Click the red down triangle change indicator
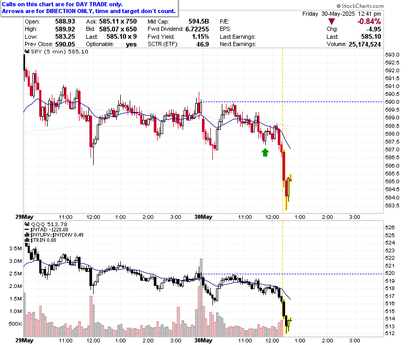Screen dimensions: 408x345 click(x=332, y=21)
